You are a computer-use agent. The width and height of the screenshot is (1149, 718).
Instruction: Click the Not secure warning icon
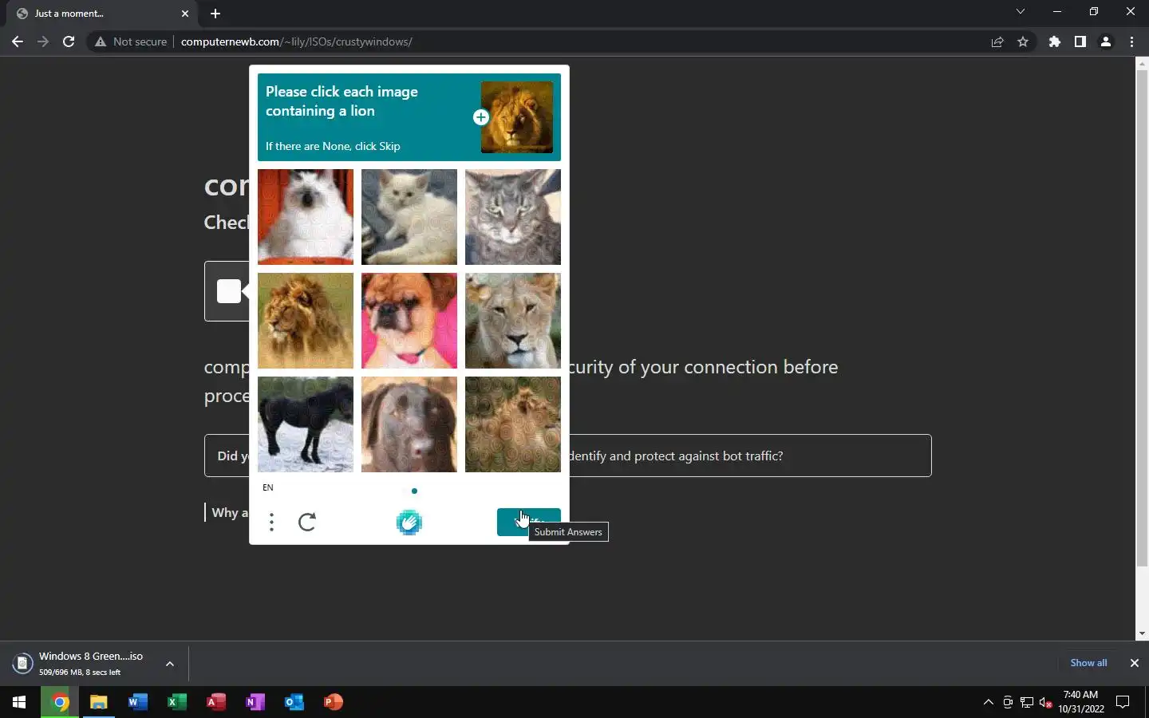pos(101,41)
